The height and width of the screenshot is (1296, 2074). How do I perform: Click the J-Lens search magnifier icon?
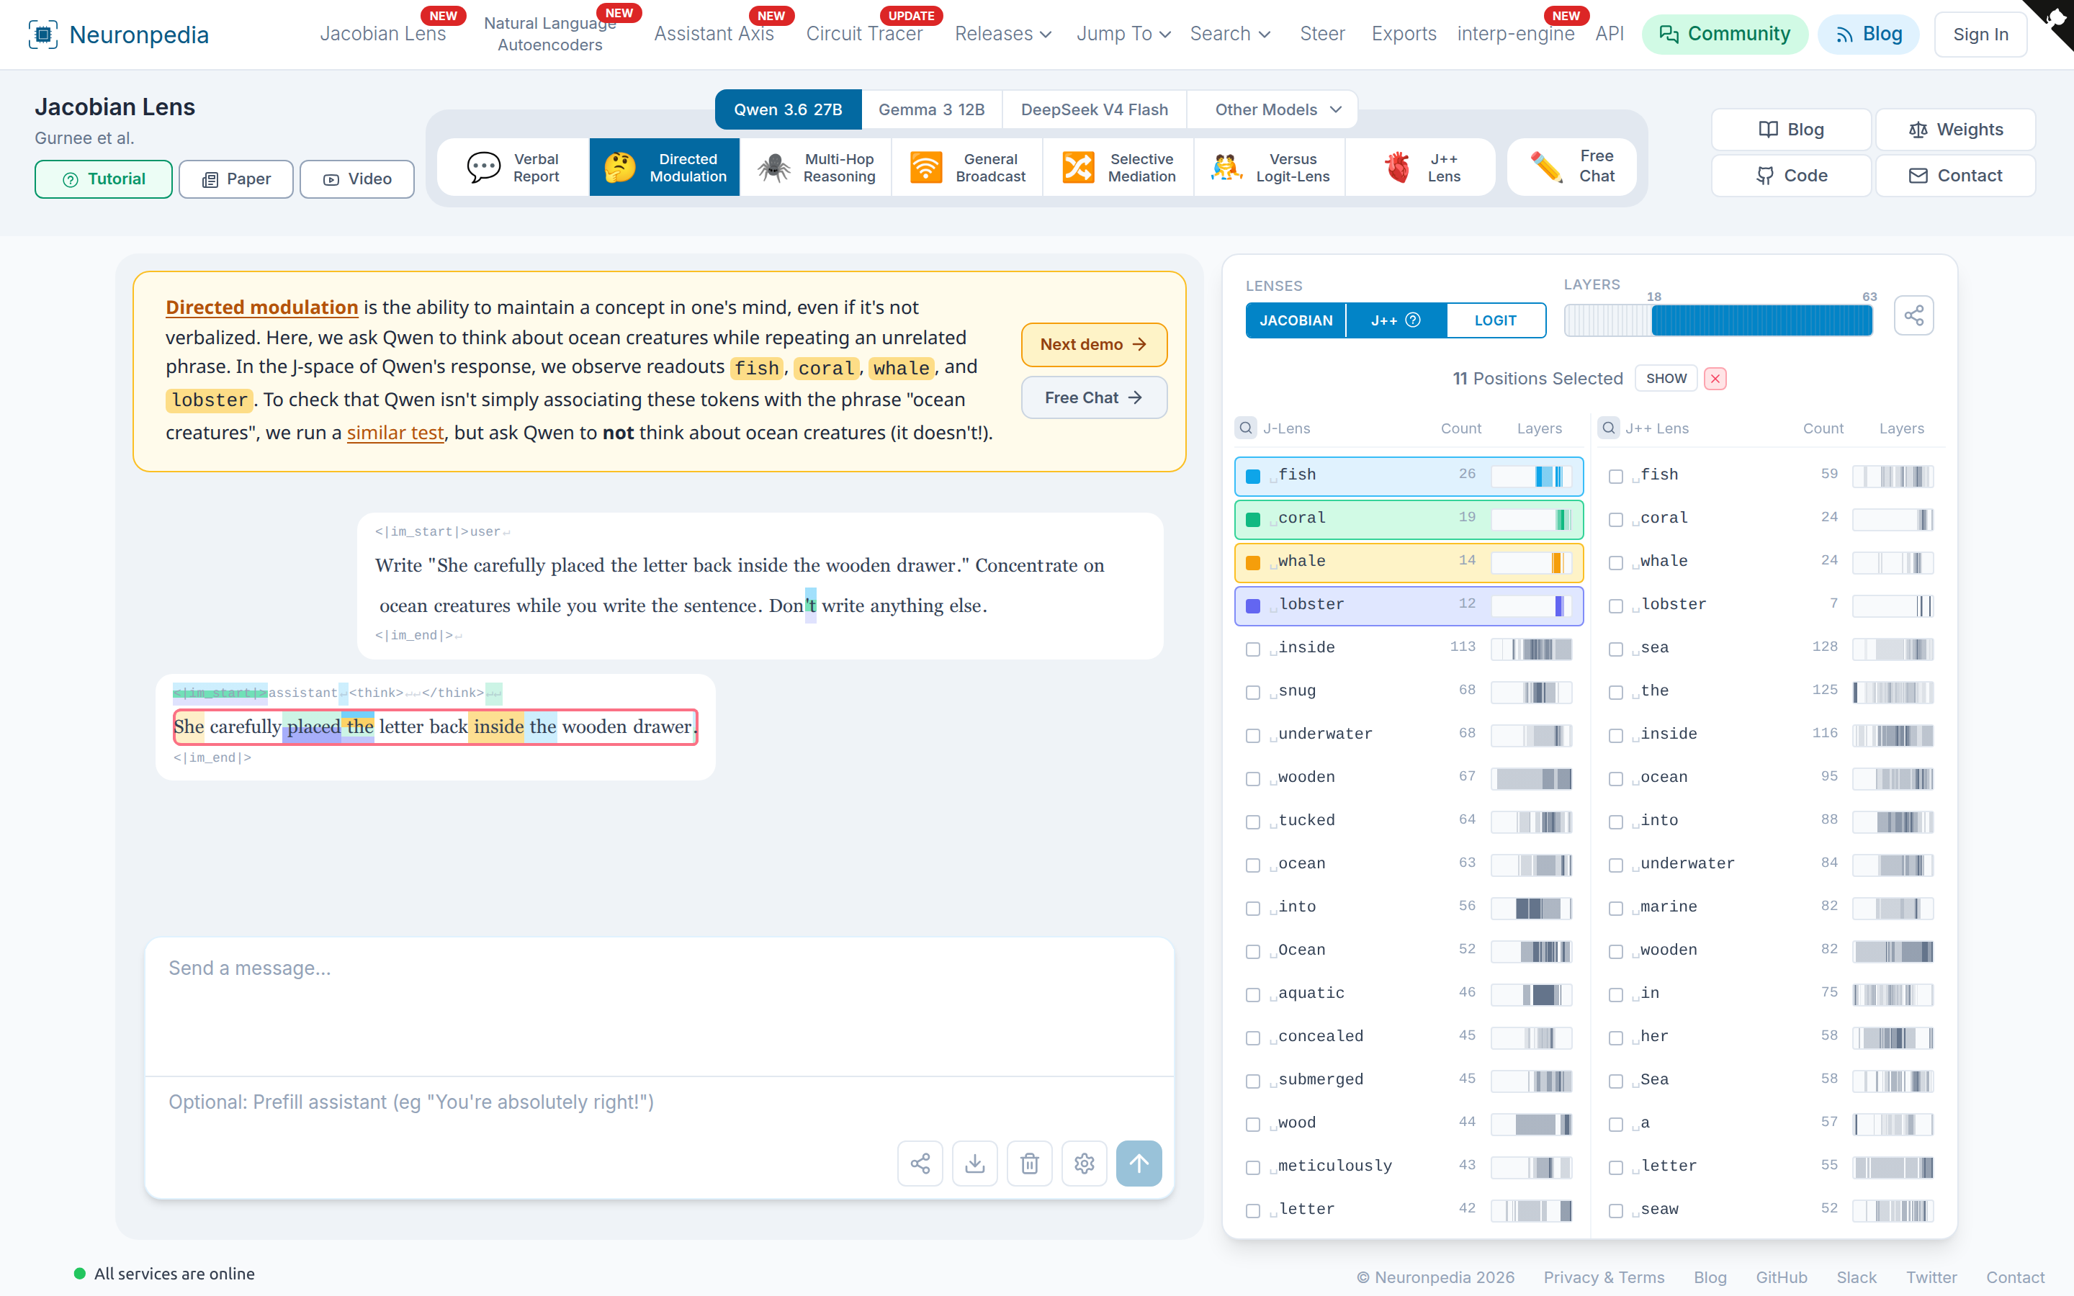click(x=1246, y=428)
